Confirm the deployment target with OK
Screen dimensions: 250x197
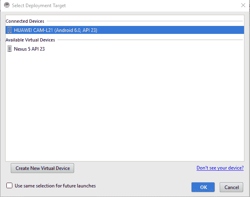(203, 187)
